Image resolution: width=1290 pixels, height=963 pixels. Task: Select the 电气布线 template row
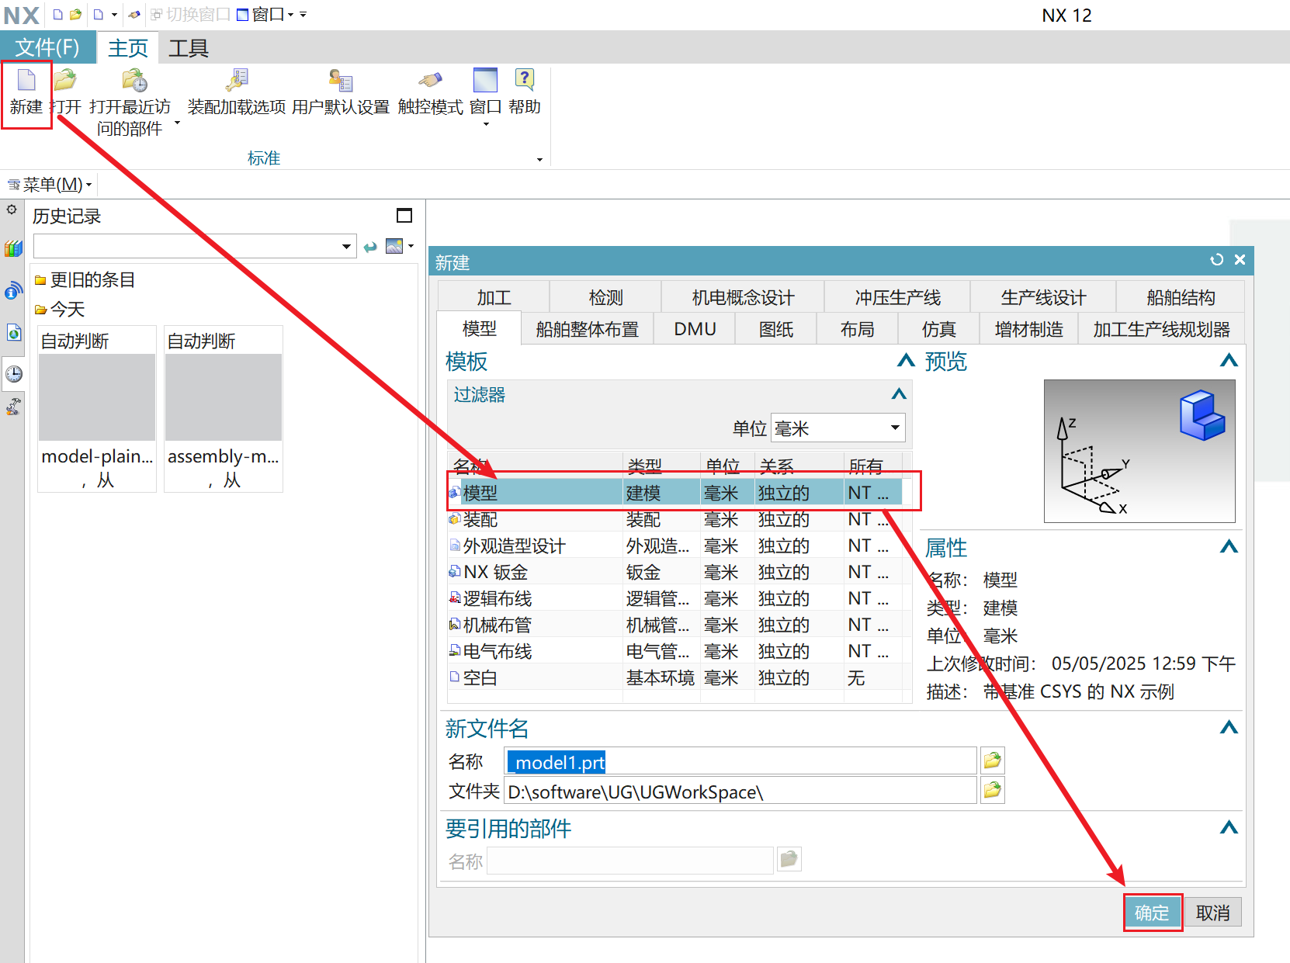[675, 651]
